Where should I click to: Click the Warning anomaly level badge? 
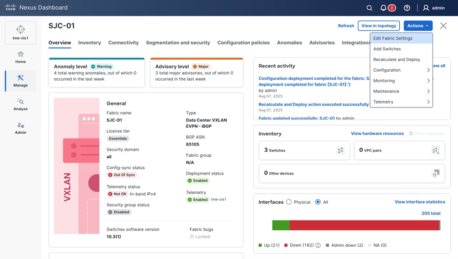pyautogui.click(x=101, y=67)
